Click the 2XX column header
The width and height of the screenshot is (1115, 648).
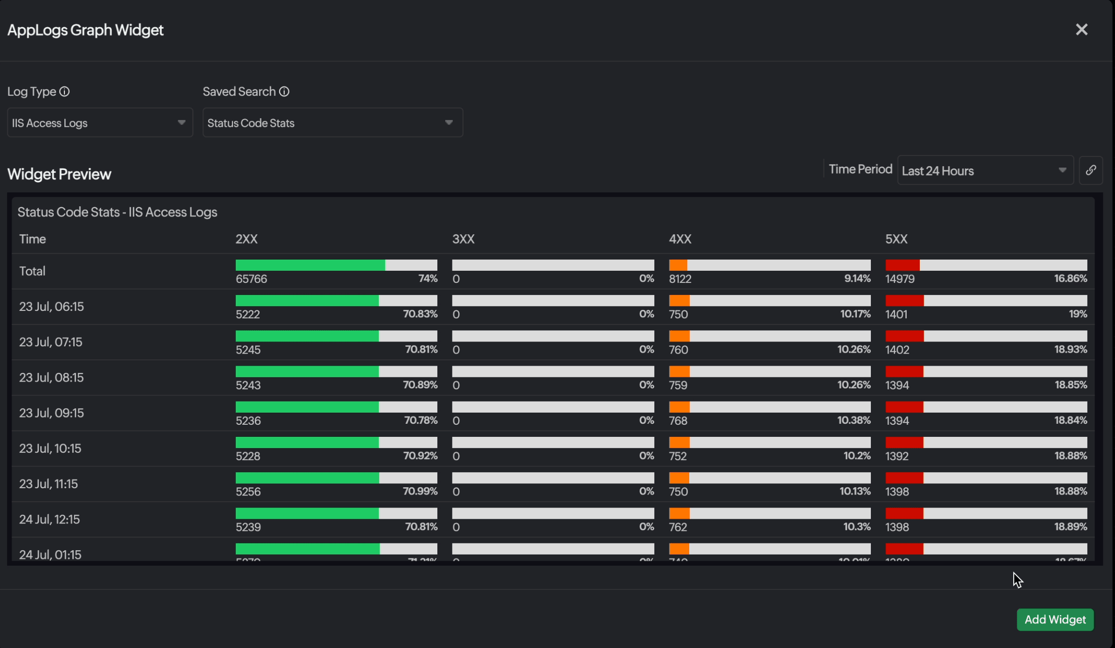click(247, 239)
